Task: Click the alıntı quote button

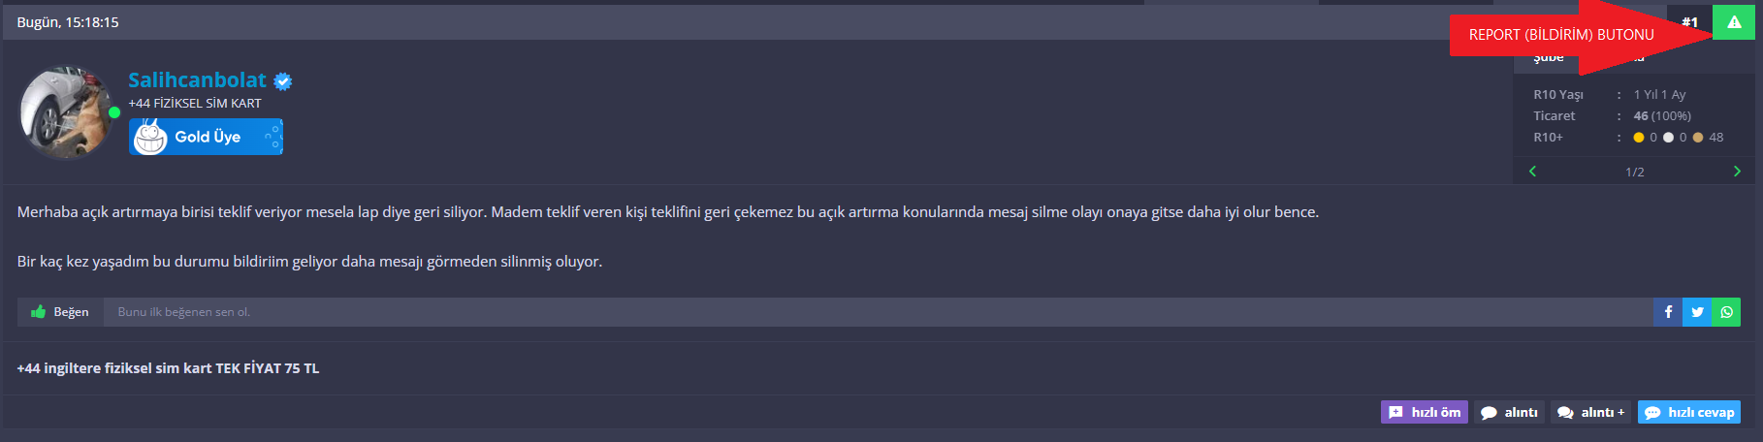Action: click(1510, 412)
